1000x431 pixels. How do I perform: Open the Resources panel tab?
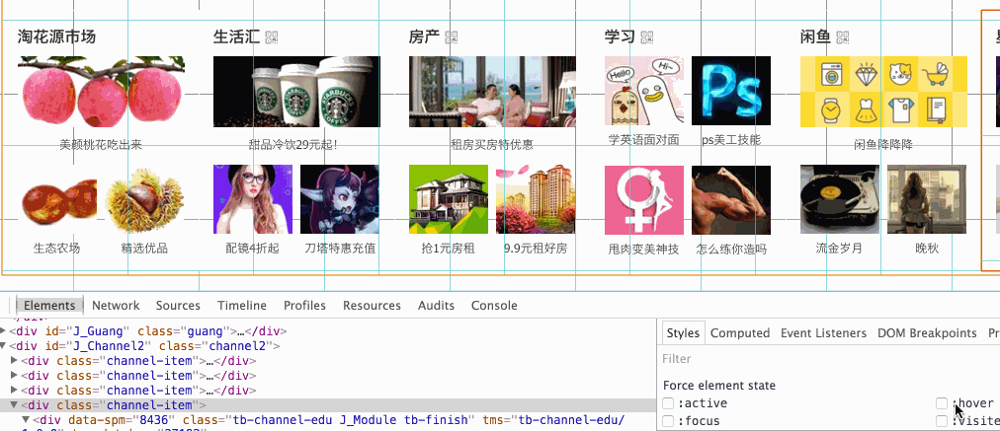372,306
